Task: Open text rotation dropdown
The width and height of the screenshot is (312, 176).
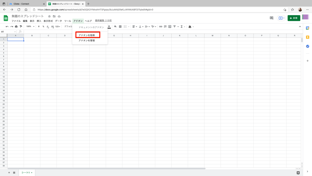Action: (154, 27)
